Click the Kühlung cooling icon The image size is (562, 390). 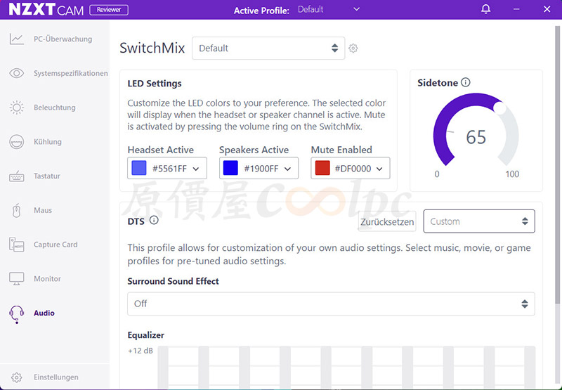pos(16,141)
